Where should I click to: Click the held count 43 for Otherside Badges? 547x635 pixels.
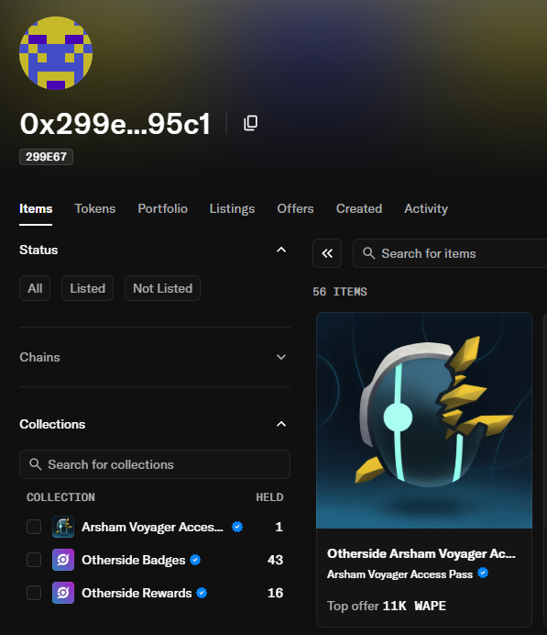pos(275,560)
